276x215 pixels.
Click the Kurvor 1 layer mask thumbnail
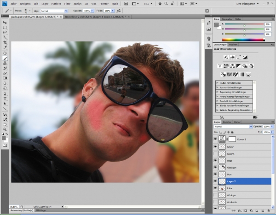point(232,139)
